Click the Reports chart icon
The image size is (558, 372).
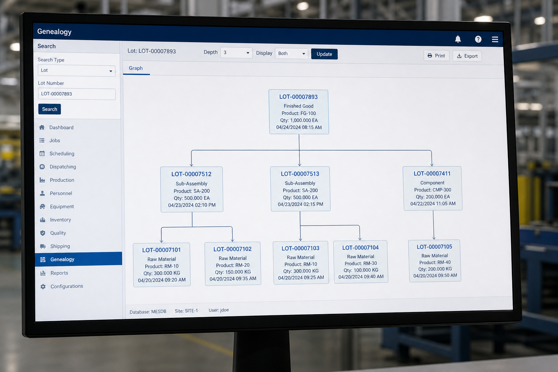click(43, 273)
